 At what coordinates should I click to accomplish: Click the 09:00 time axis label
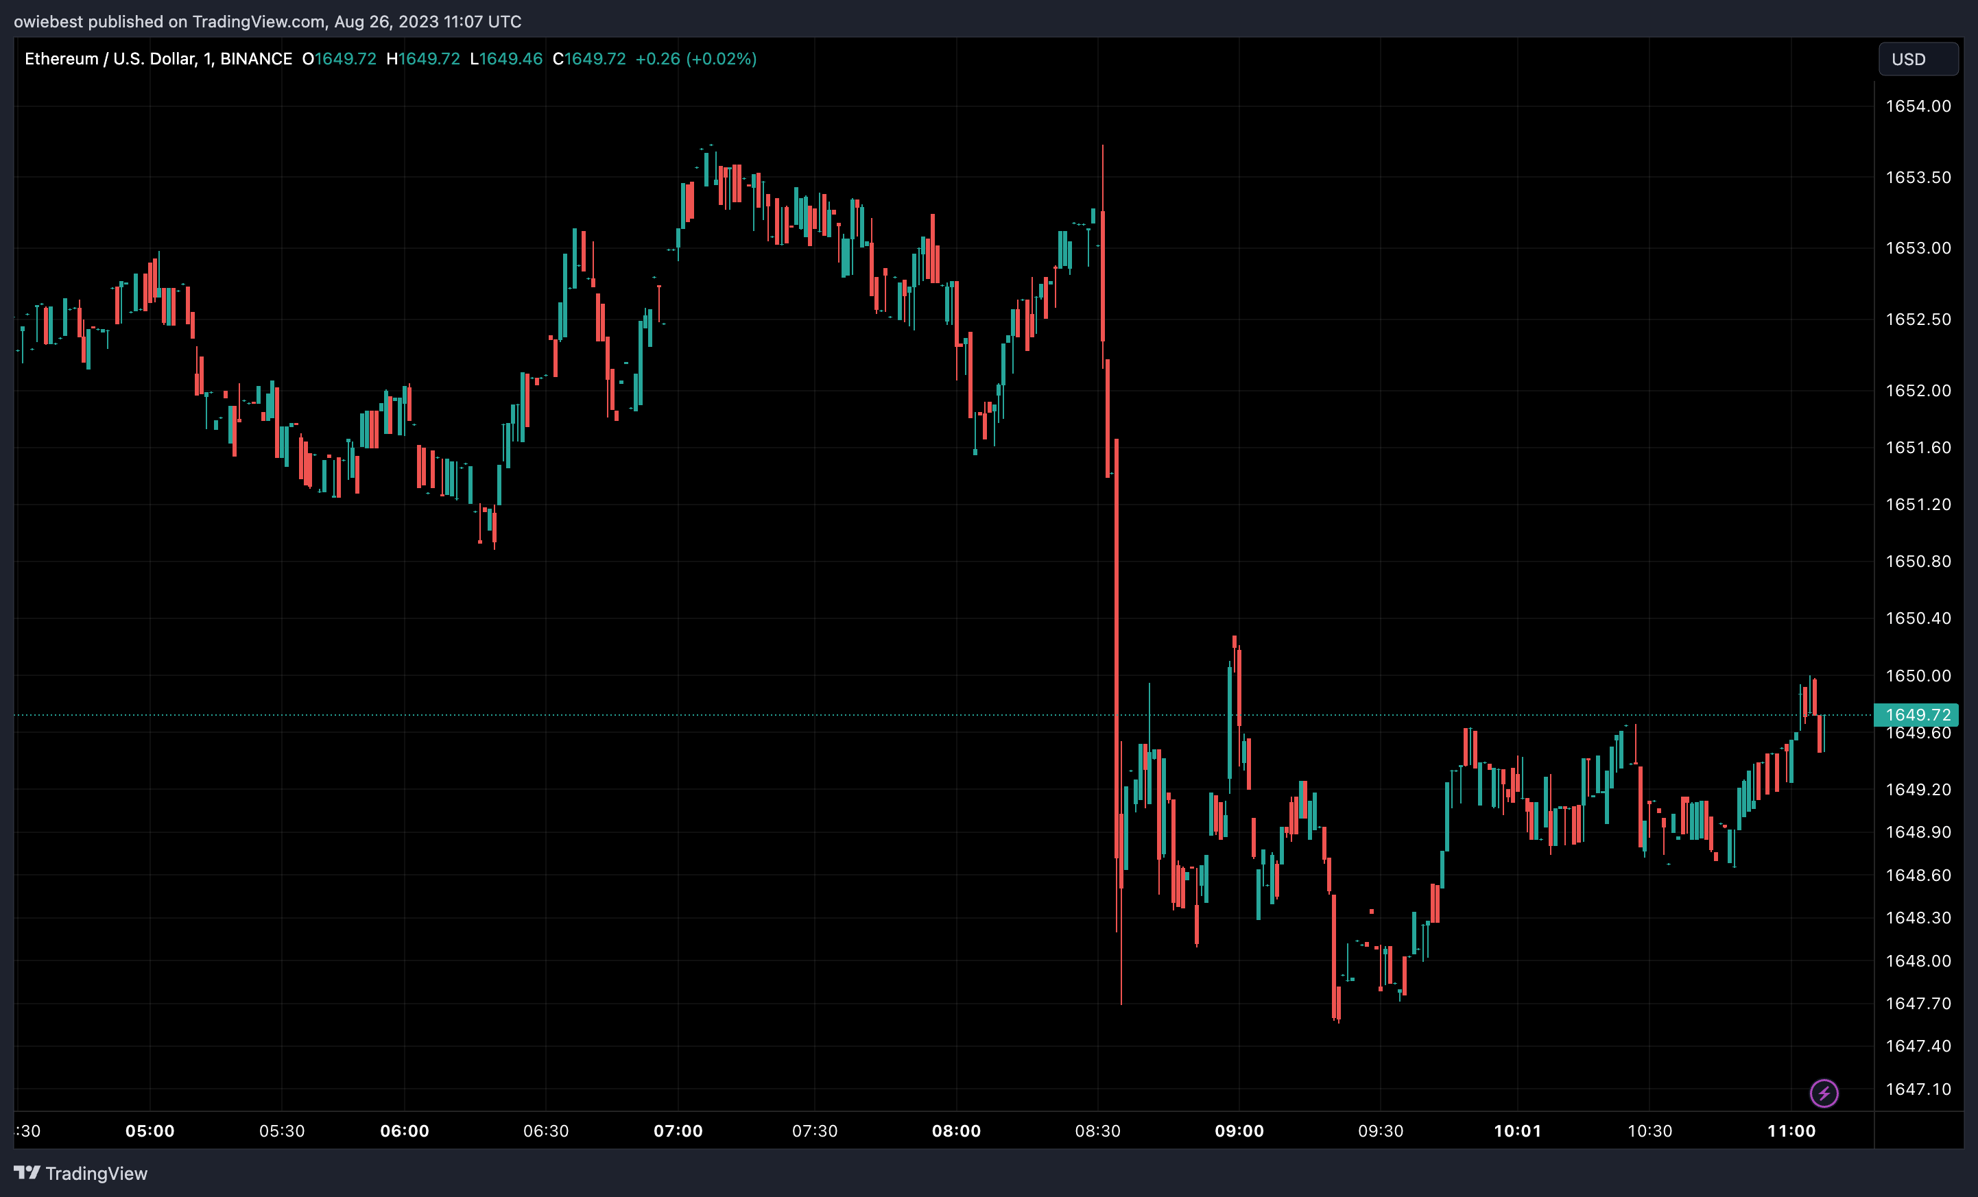[1239, 1131]
